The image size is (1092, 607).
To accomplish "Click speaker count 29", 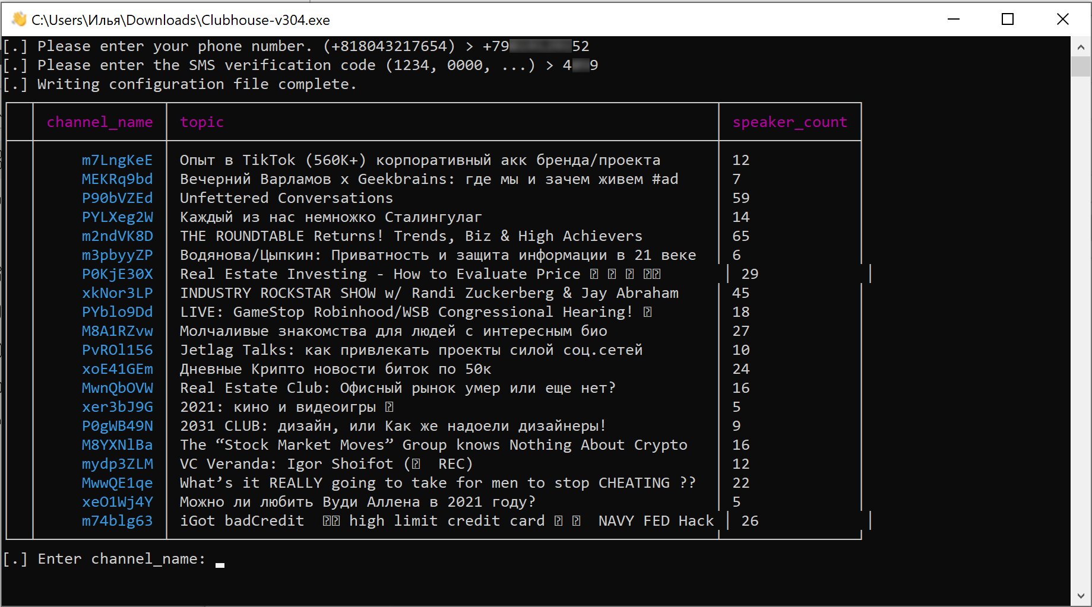I will tap(750, 274).
